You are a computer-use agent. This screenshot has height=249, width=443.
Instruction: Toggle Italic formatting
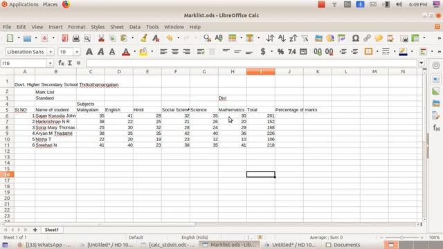click(100, 52)
